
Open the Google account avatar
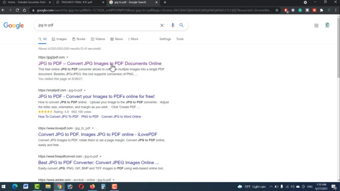327,25
